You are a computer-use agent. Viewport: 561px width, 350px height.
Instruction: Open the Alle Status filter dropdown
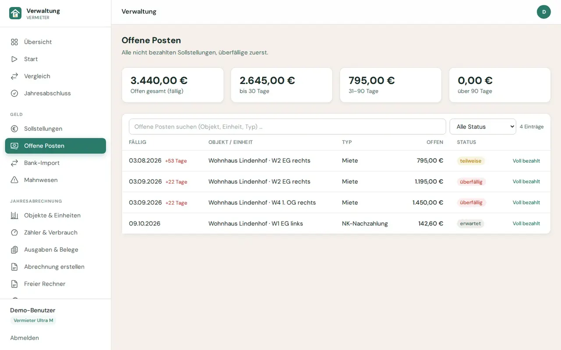coord(483,126)
